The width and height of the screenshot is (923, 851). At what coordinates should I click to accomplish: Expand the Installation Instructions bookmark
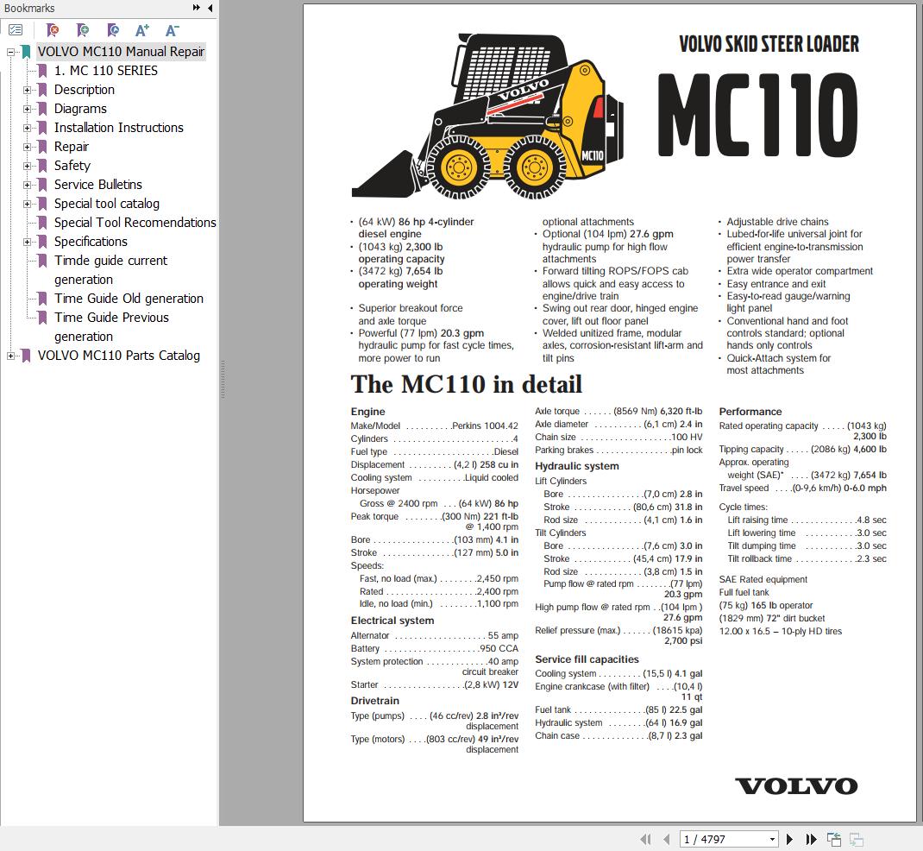pyautogui.click(x=27, y=128)
